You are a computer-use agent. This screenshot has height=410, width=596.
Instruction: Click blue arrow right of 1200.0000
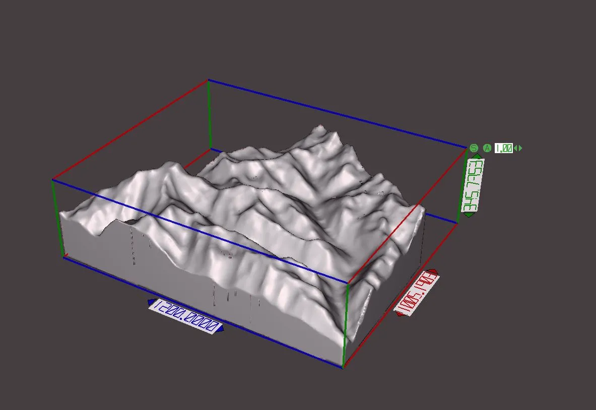(220, 329)
